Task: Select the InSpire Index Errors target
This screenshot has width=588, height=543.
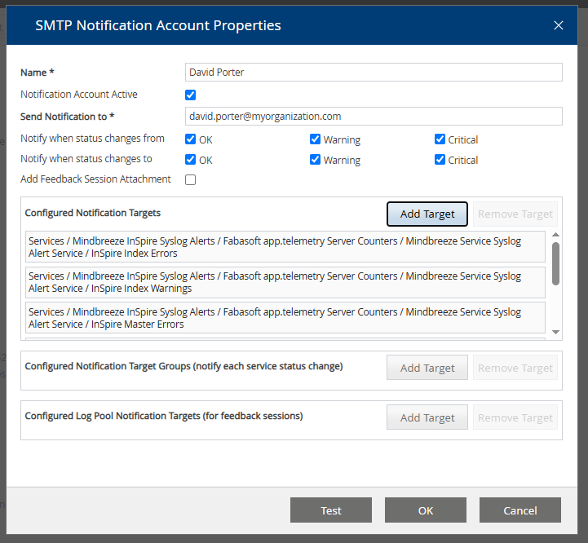Action: click(x=285, y=247)
